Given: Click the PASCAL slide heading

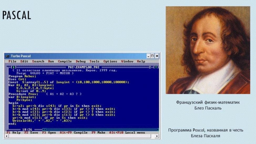Looking at the screenshot, I should (x=17, y=15).
